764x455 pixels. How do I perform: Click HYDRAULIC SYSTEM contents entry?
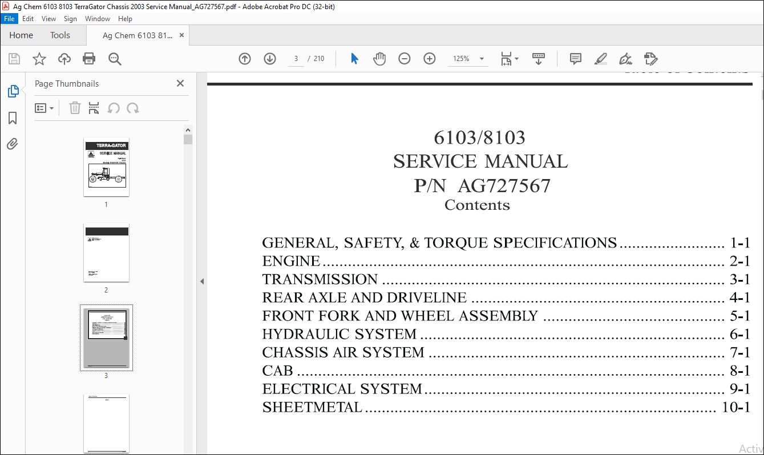pyautogui.click(x=506, y=334)
